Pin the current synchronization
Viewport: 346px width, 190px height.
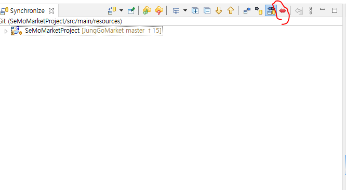pyautogui.click(x=131, y=10)
